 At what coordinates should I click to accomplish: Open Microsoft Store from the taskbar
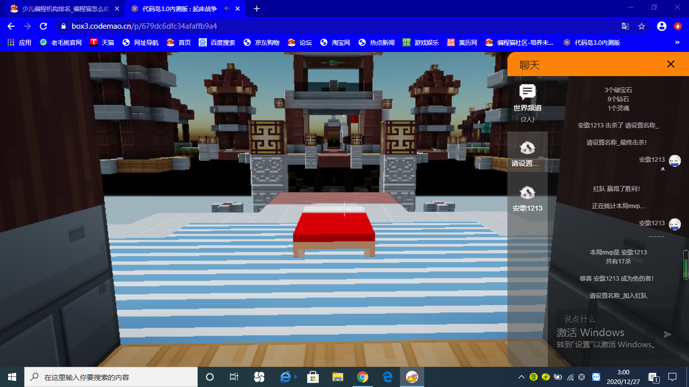[313, 377]
